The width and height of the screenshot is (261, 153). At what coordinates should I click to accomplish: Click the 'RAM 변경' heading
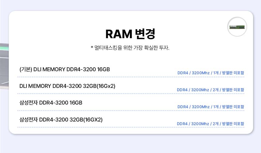tap(130, 34)
